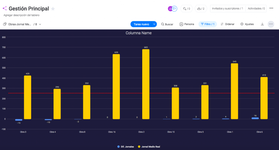Click the Tarea nuevo button
The image size is (279, 150).
pos(141,24)
